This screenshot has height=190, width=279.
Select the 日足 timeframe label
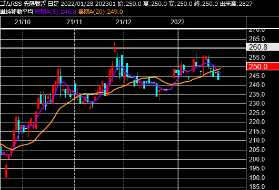pyautogui.click(x=53, y=4)
